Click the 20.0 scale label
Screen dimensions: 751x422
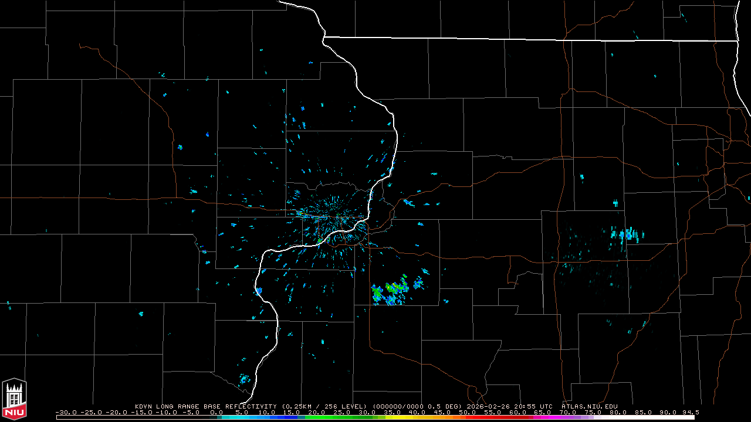click(317, 412)
